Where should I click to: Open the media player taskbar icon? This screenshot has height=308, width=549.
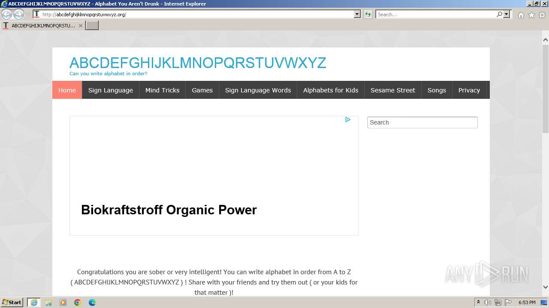pyautogui.click(x=63, y=302)
